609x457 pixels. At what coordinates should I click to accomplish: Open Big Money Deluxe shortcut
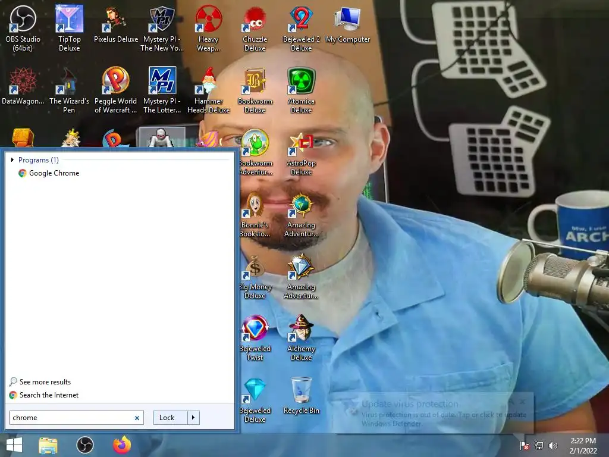pos(255,276)
